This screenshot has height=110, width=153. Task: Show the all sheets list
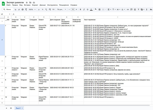(x=11, y=108)
